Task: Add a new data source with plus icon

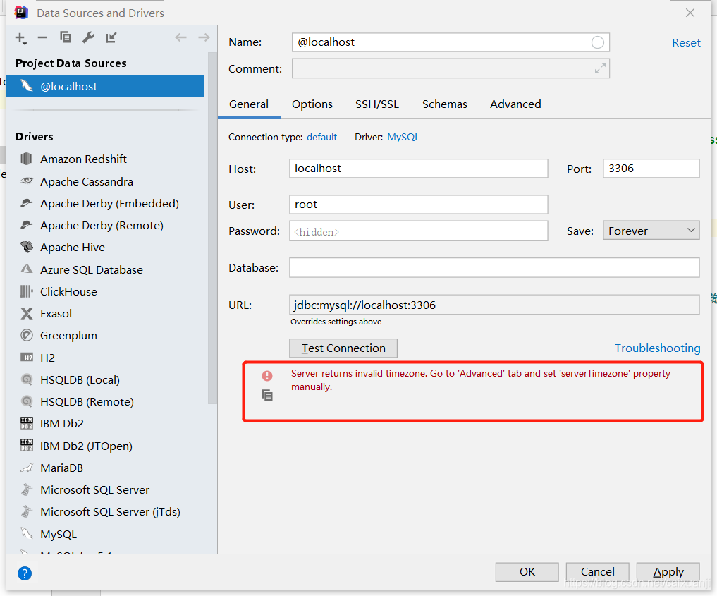Action: (21, 38)
